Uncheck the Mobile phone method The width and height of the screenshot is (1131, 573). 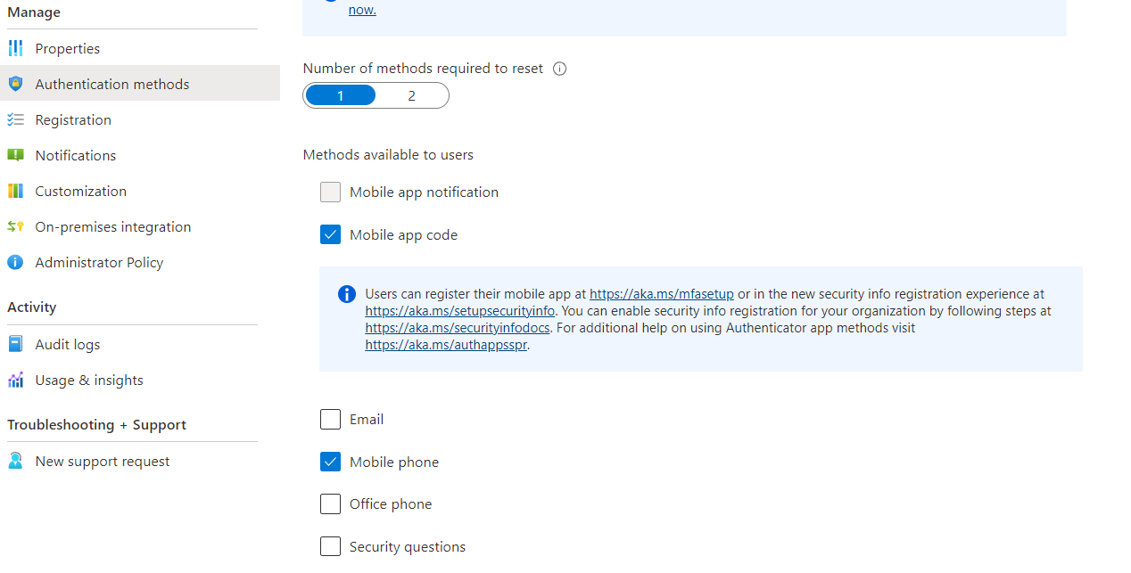(x=330, y=462)
